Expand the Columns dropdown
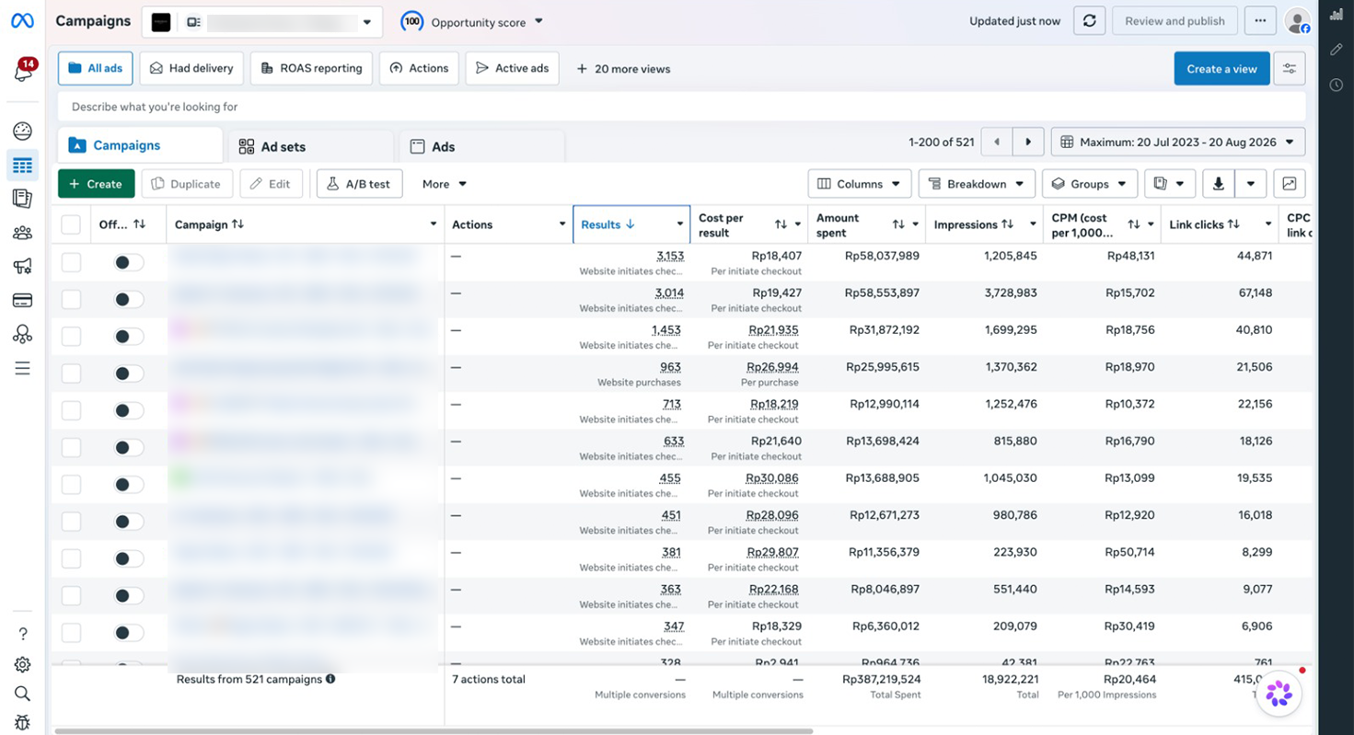Image resolution: width=1354 pixels, height=735 pixels. (860, 184)
